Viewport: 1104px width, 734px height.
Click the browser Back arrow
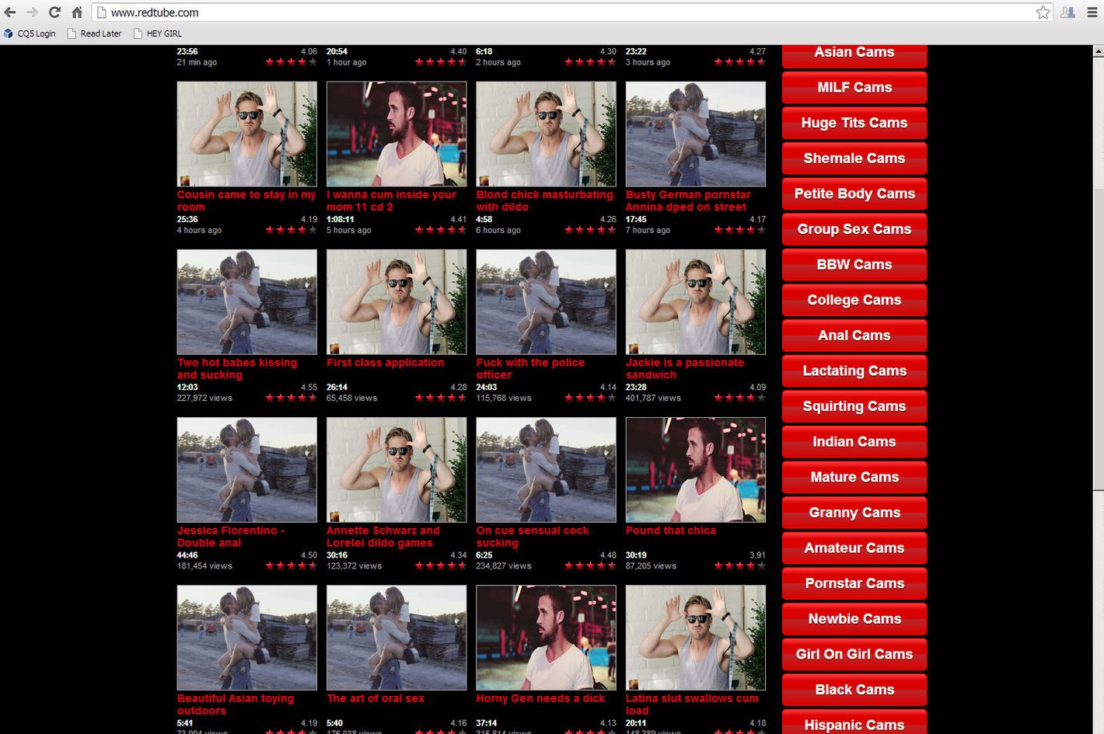tap(10, 12)
